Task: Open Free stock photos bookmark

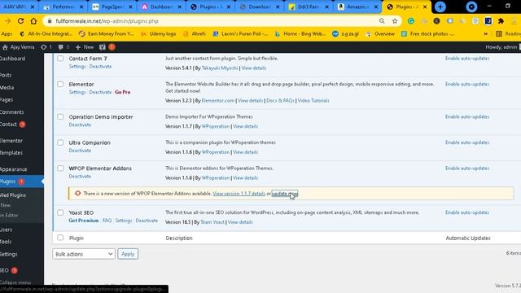Action: 427,34
